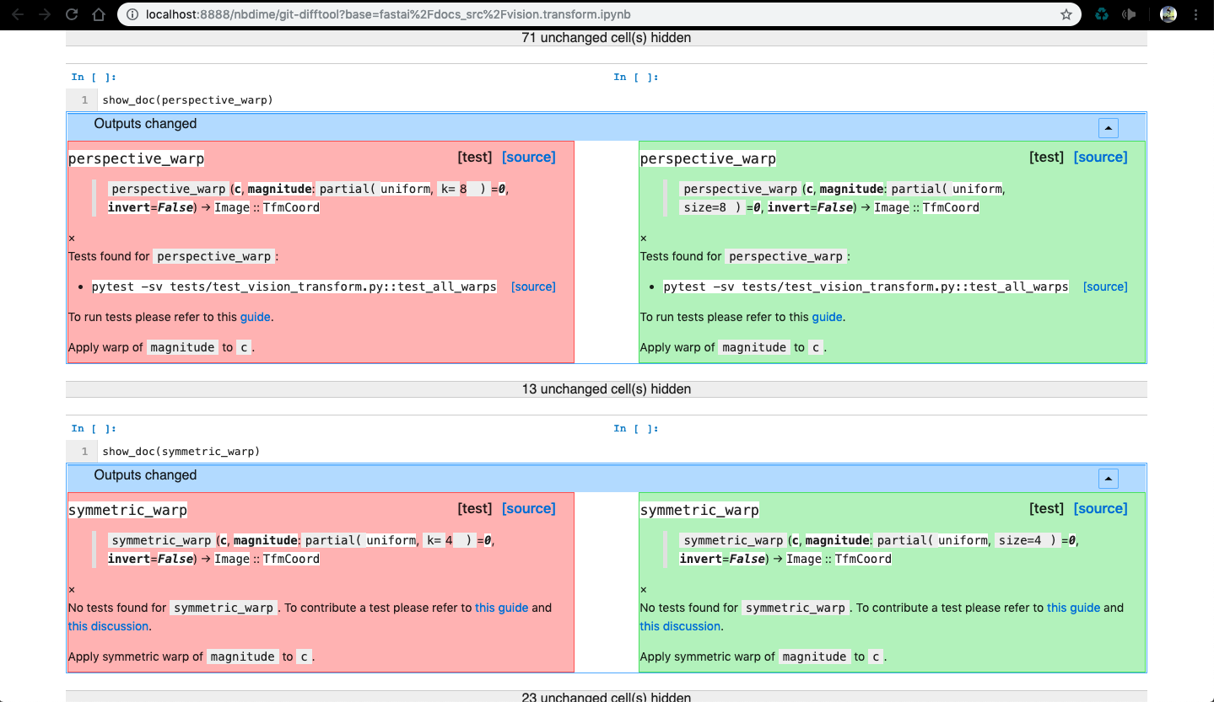Open [source] link in added perspective_warp header
This screenshot has height=702, width=1214.
tap(1101, 157)
